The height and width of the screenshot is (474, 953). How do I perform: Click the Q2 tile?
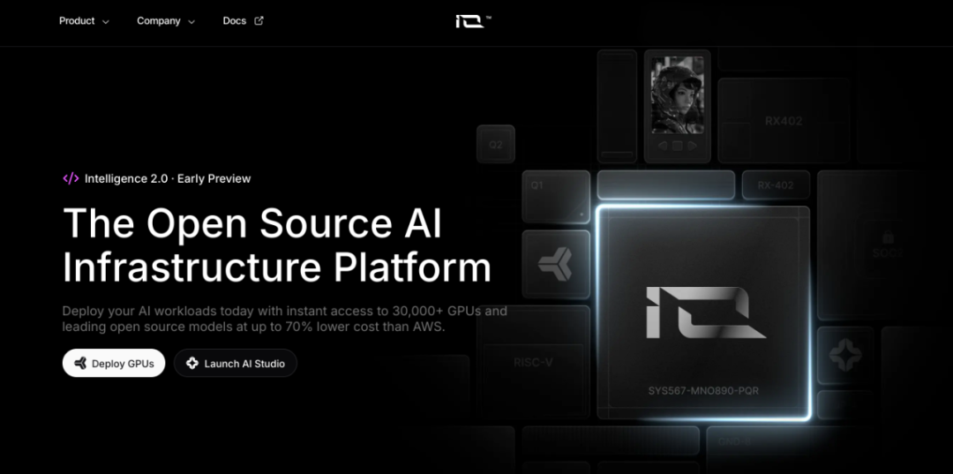[x=496, y=144]
